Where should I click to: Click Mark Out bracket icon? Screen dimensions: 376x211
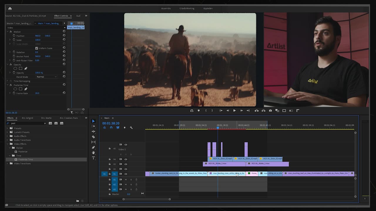pyautogui.click(x=212, y=110)
